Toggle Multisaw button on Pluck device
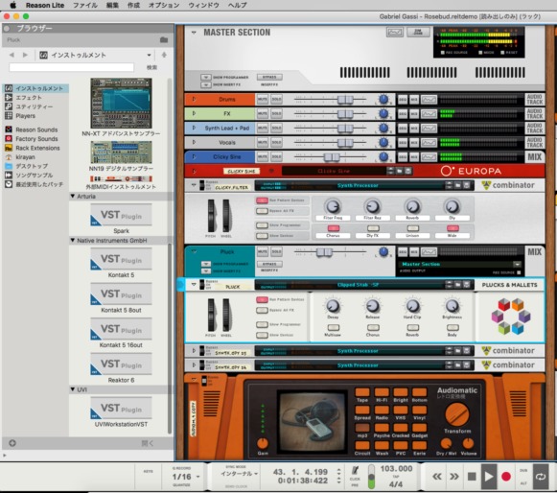557x493 pixels. point(333,327)
